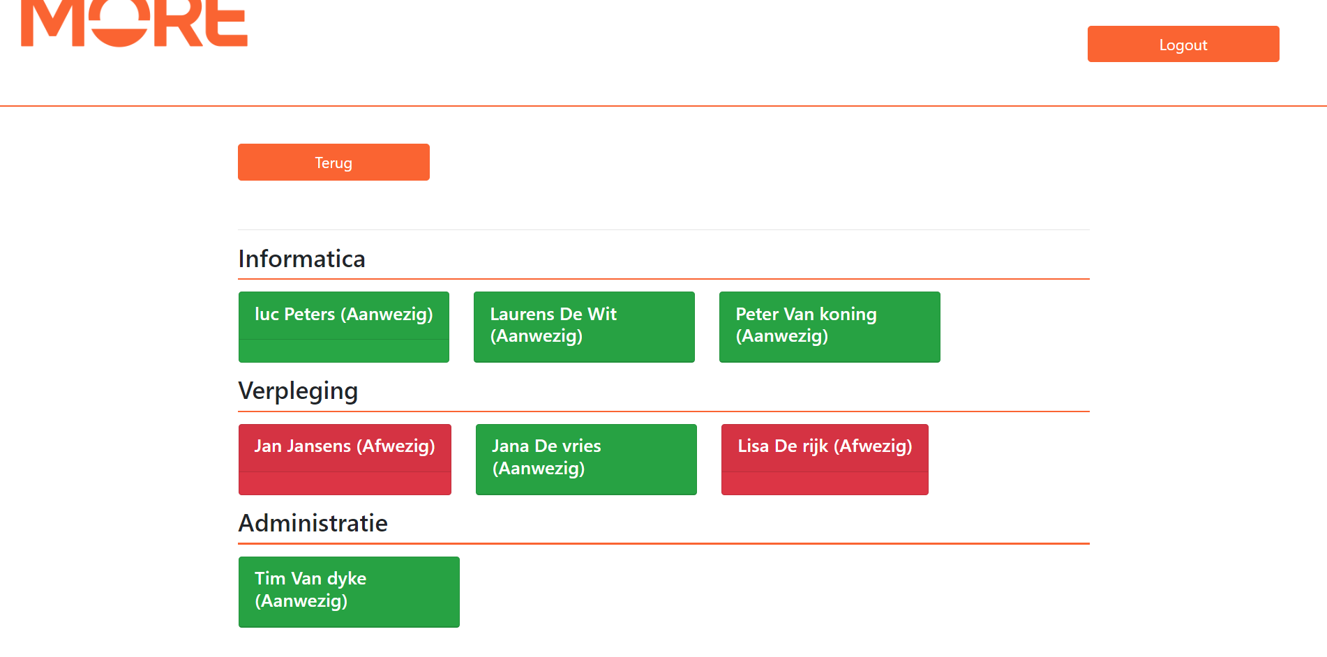
Task: Click the Informatica section heading
Action: pos(301,259)
